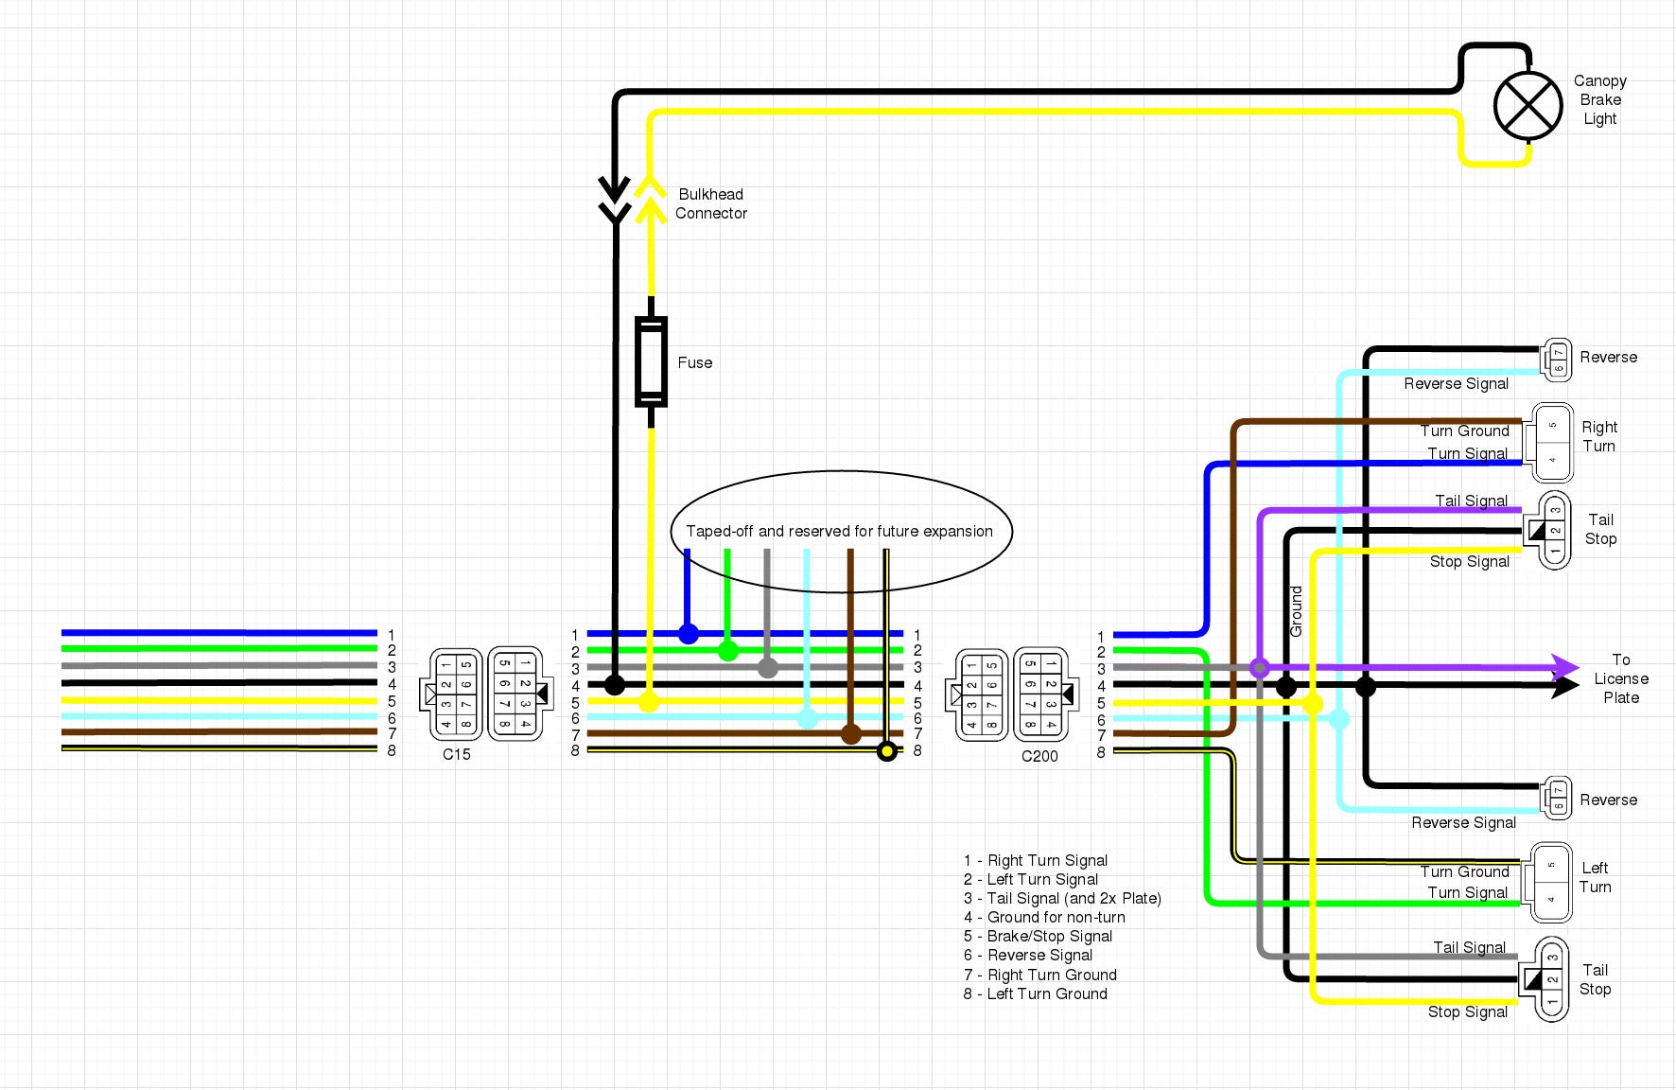Click the vertical 'Ground' label
This screenshot has height=1090, width=1676.
coord(1297,611)
